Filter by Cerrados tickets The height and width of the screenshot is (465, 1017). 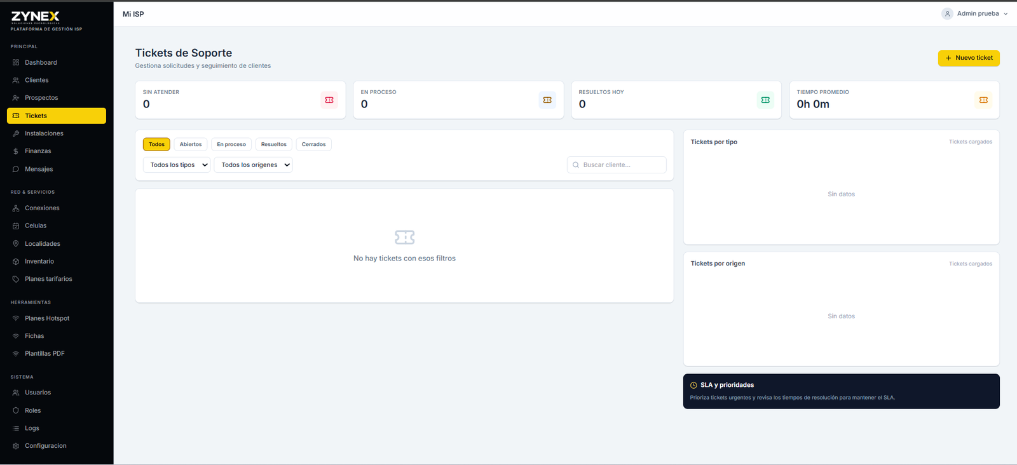(313, 144)
